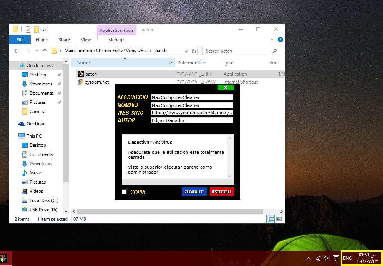Open Action Center notification icon
Screen dimensions: 383x266
[336, 258]
